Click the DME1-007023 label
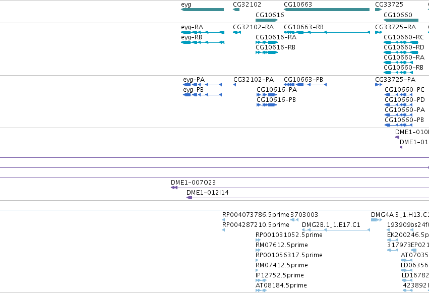The width and height of the screenshot is (429, 293). click(x=193, y=183)
